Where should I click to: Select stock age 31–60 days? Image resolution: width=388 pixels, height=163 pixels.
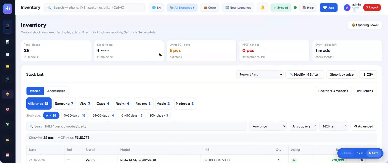coord(103,115)
